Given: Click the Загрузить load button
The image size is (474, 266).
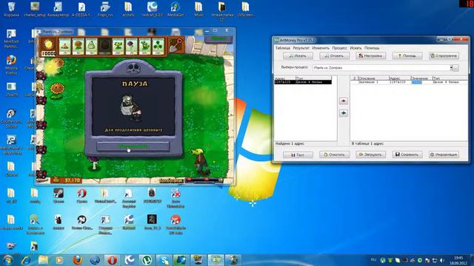Looking at the screenshot, I should tap(370, 154).
